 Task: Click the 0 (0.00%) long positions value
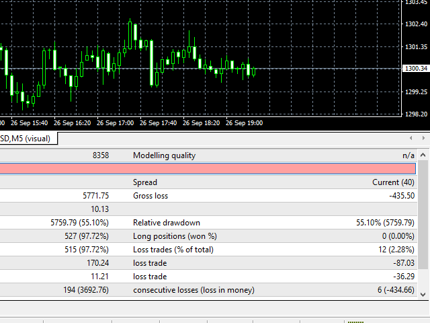tap(398, 236)
